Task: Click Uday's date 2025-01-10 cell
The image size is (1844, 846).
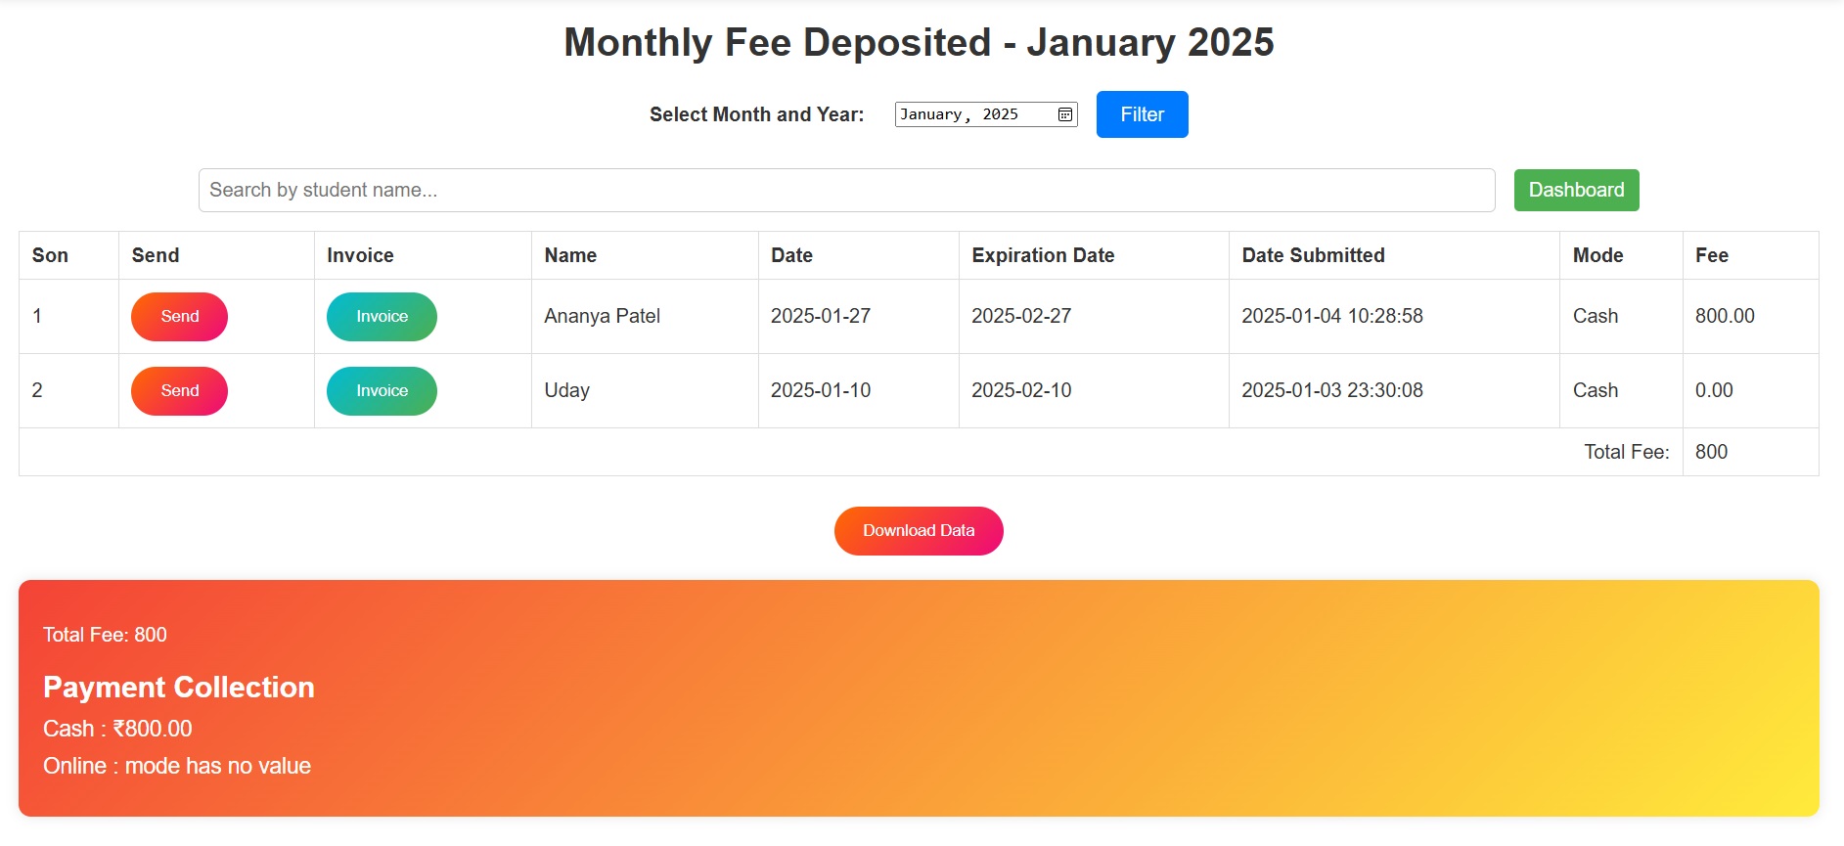Action: [822, 390]
